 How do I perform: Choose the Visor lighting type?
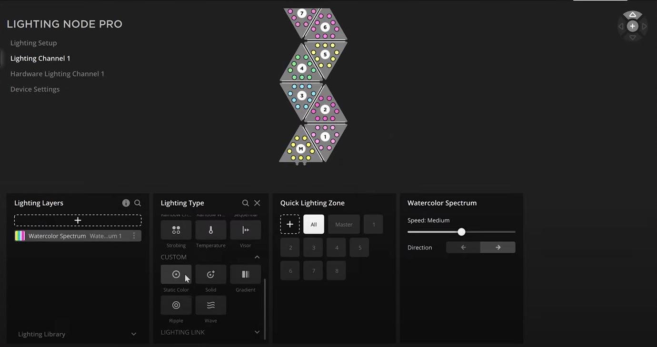point(245,230)
